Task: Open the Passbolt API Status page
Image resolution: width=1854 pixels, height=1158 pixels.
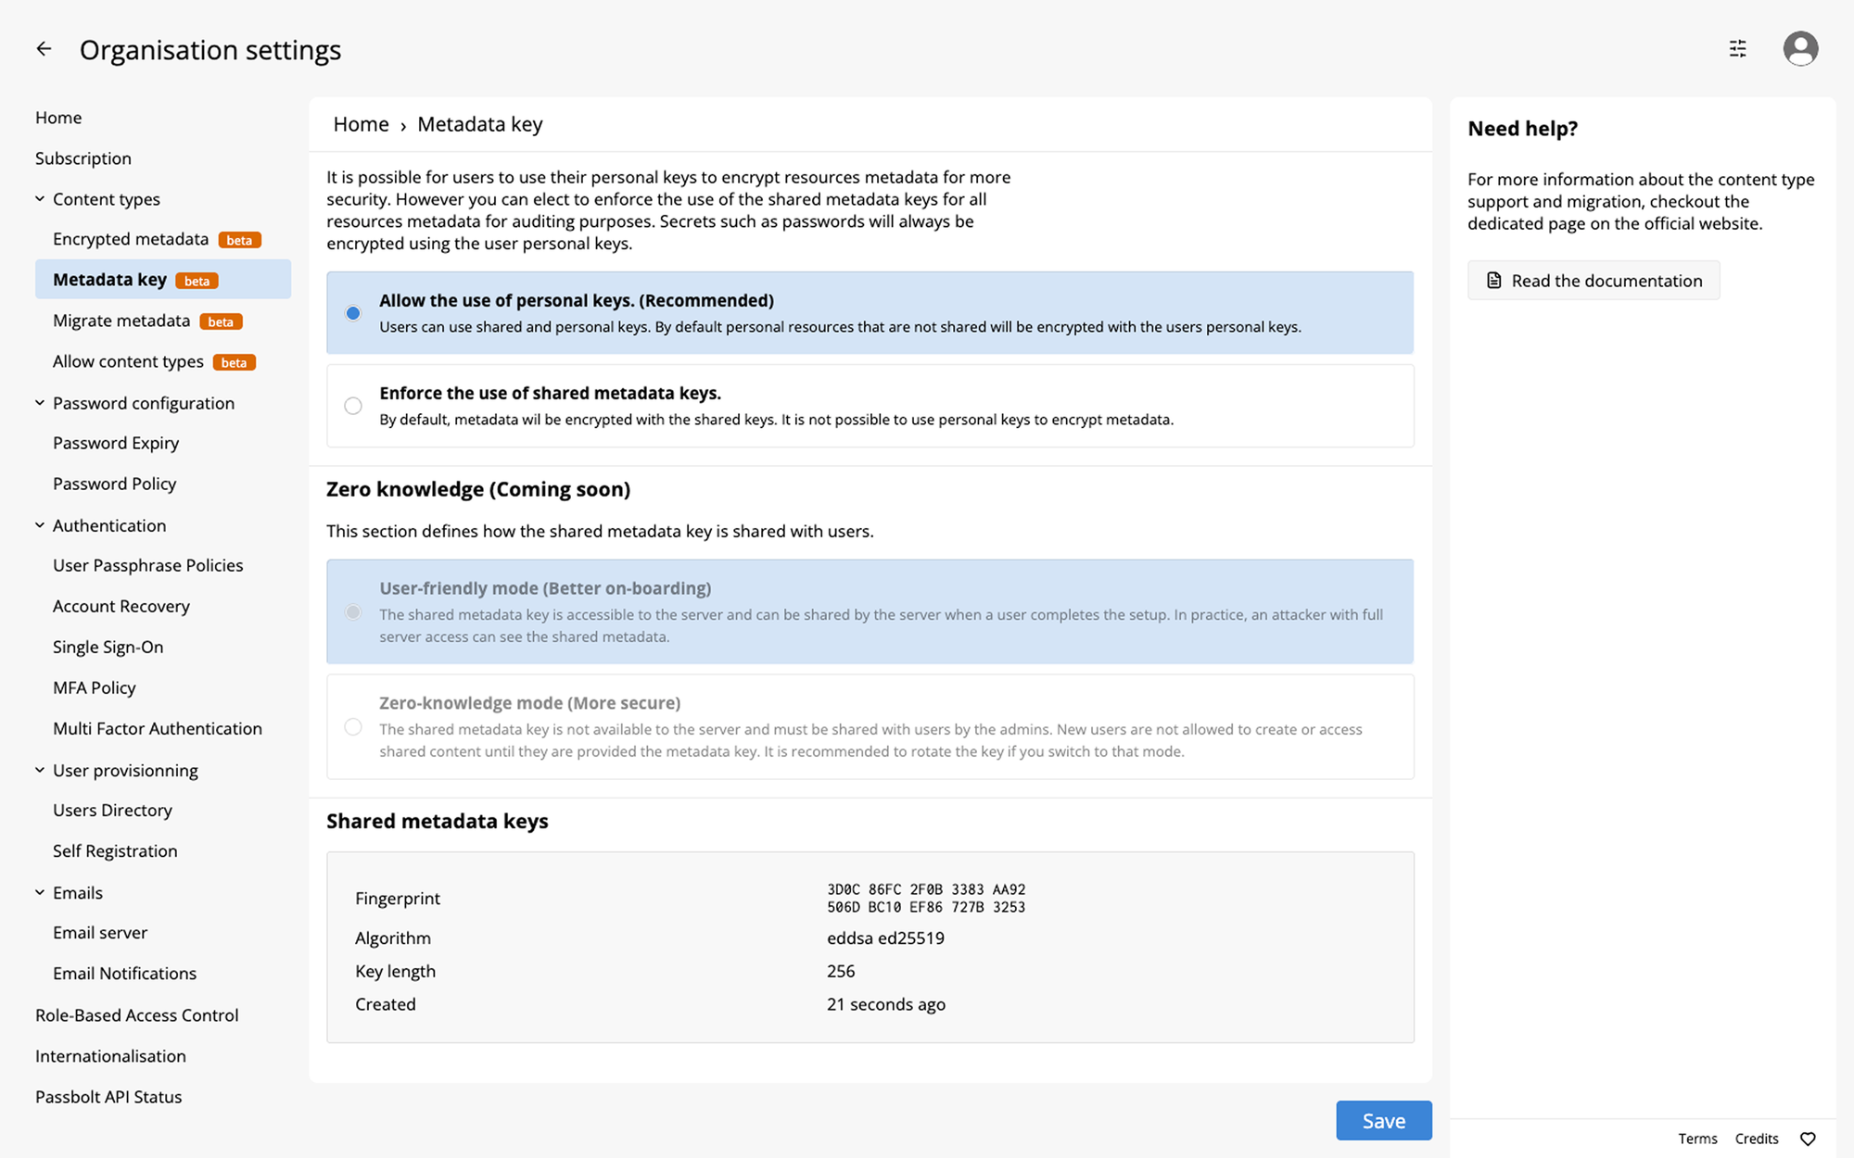Action: coord(108,1096)
